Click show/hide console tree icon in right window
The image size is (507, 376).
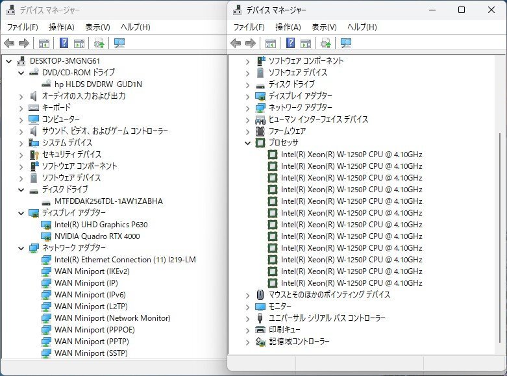271,43
